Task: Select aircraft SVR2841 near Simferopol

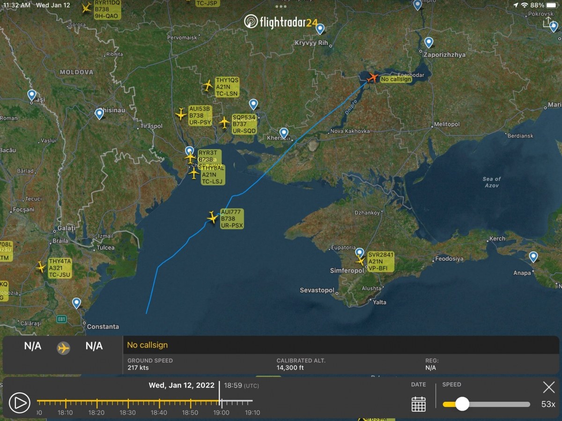Action: tap(360, 261)
